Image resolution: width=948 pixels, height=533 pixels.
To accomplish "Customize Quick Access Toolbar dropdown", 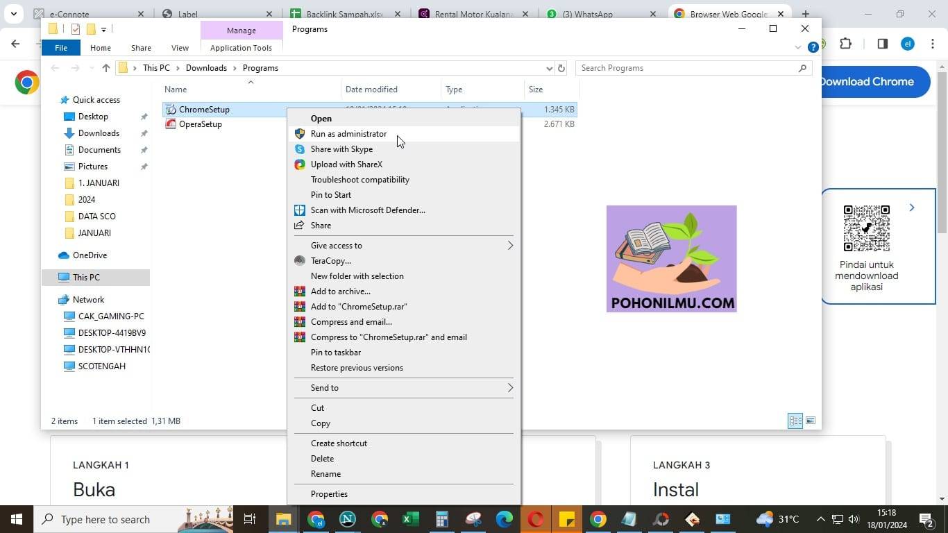I will click(x=103, y=29).
